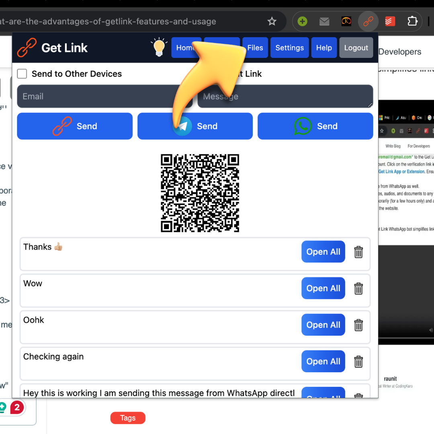Select the Oohk message text
The image size is (434, 434).
[x=33, y=320]
